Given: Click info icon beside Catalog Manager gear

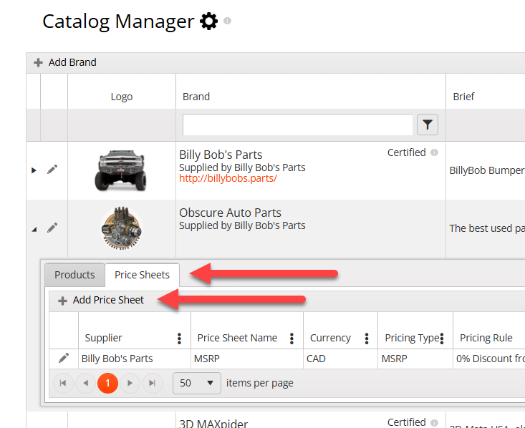Looking at the screenshot, I should [x=227, y=21].
